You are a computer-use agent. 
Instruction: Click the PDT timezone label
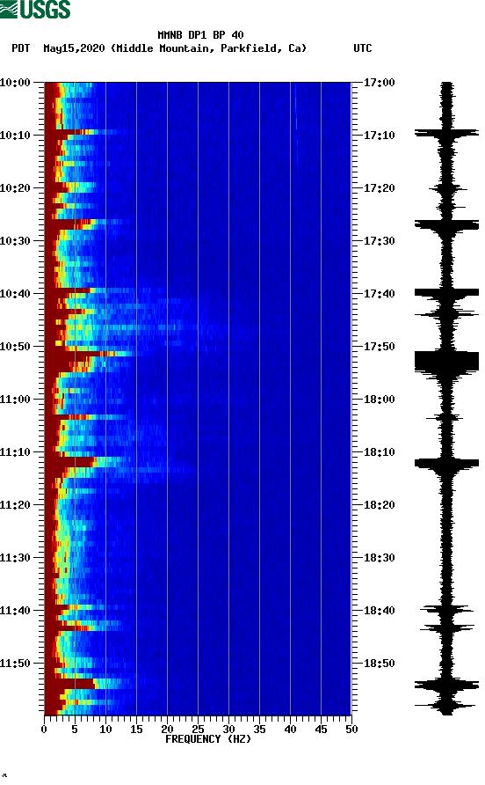tap(21, 48)
